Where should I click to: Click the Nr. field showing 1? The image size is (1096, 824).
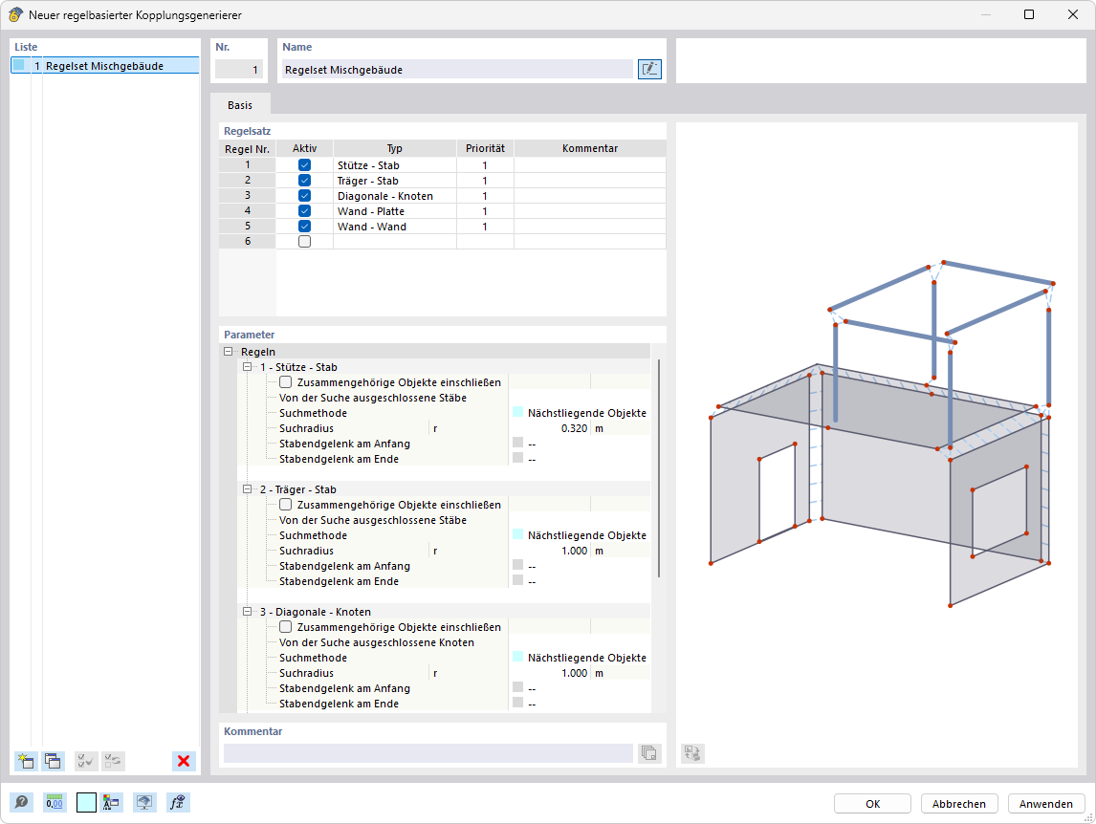238,69
